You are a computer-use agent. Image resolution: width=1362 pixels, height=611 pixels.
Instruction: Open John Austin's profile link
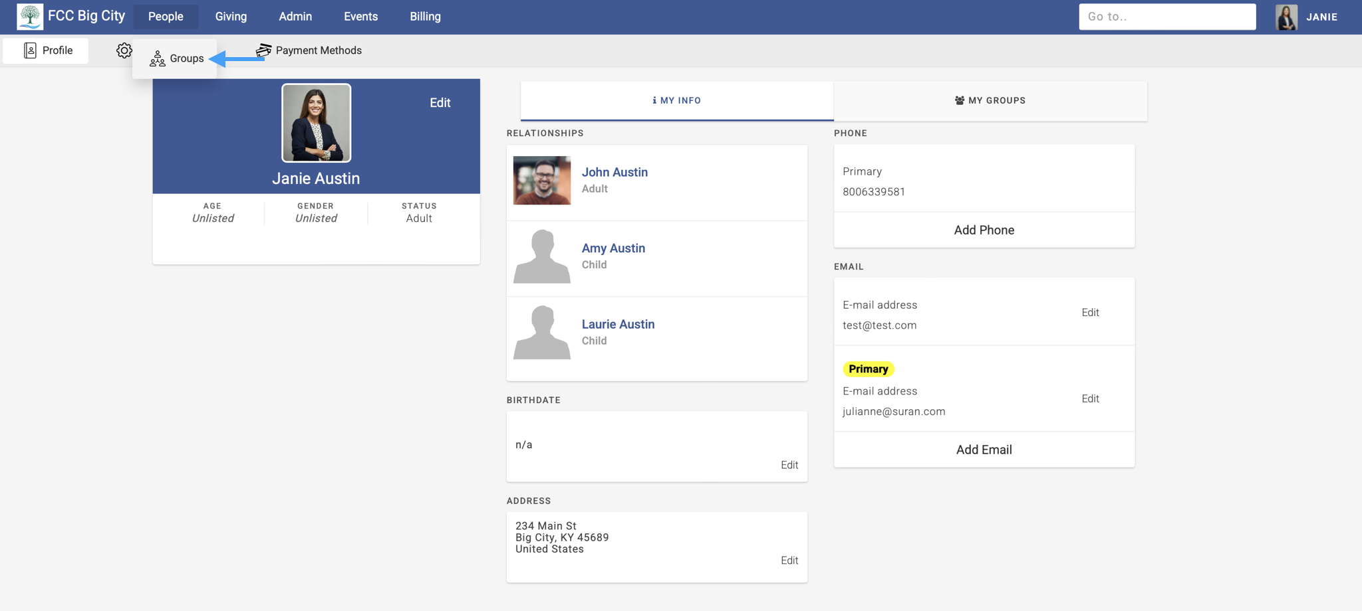pos(614,171)
